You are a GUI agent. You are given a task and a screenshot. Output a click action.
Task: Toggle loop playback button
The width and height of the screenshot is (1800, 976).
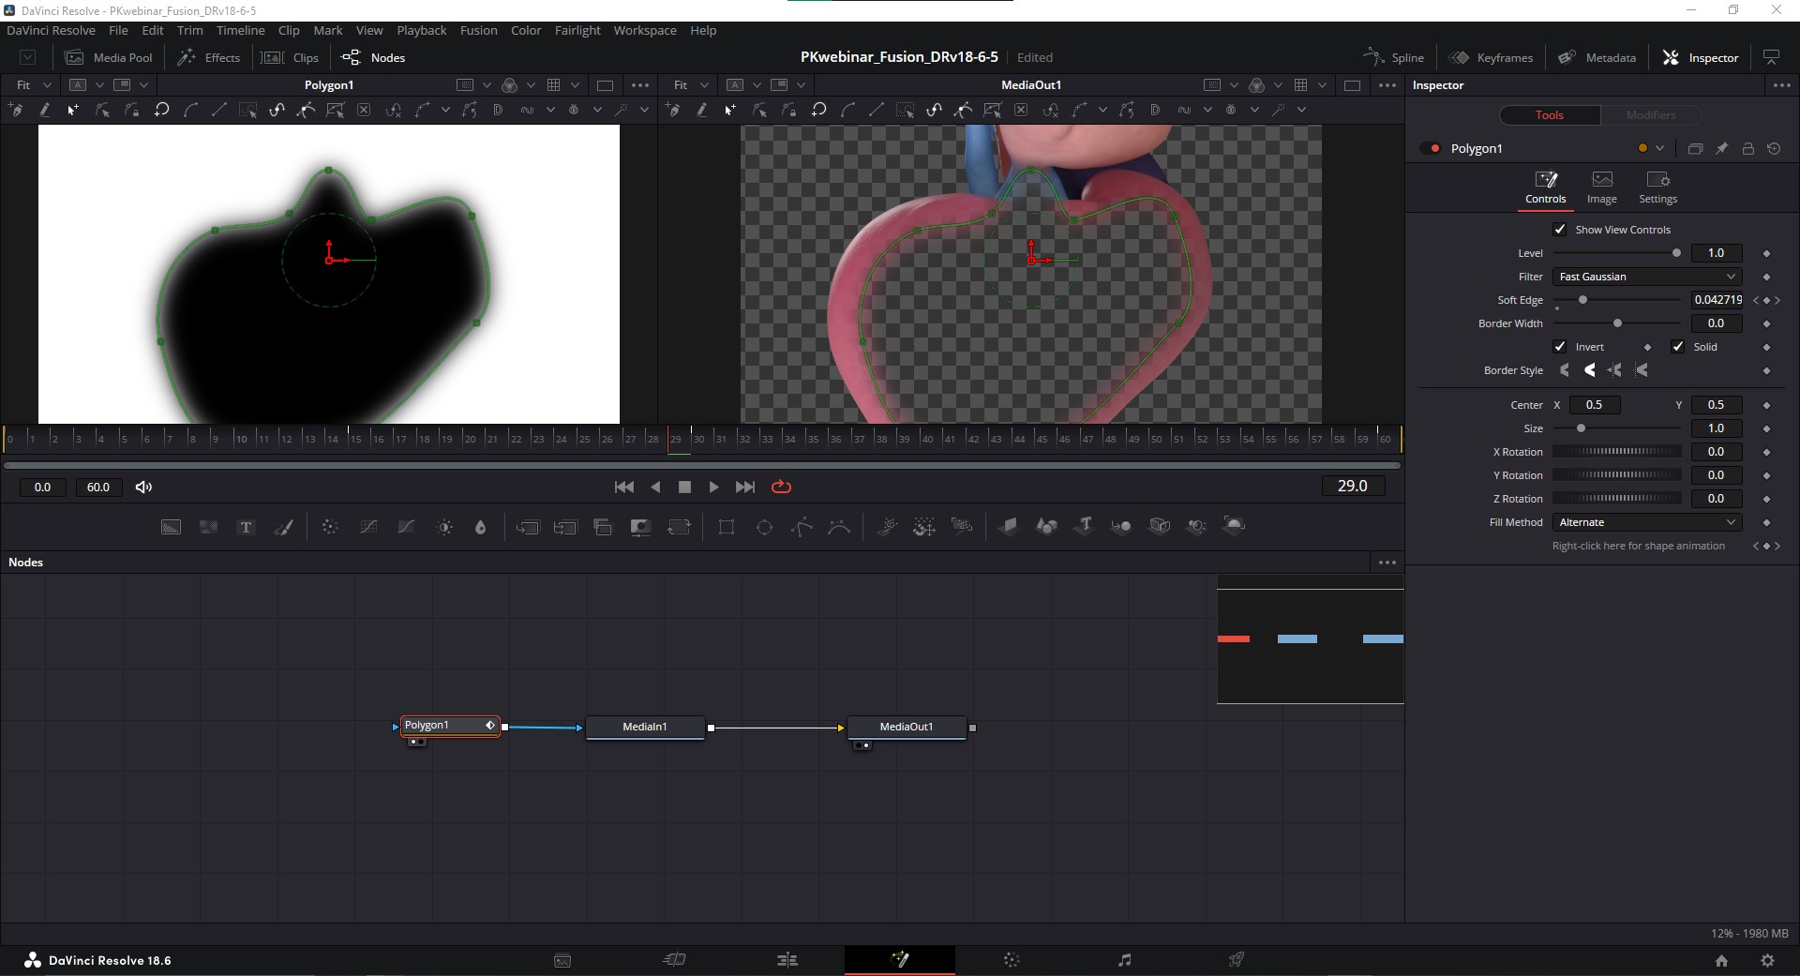click(x=781, y=487)
